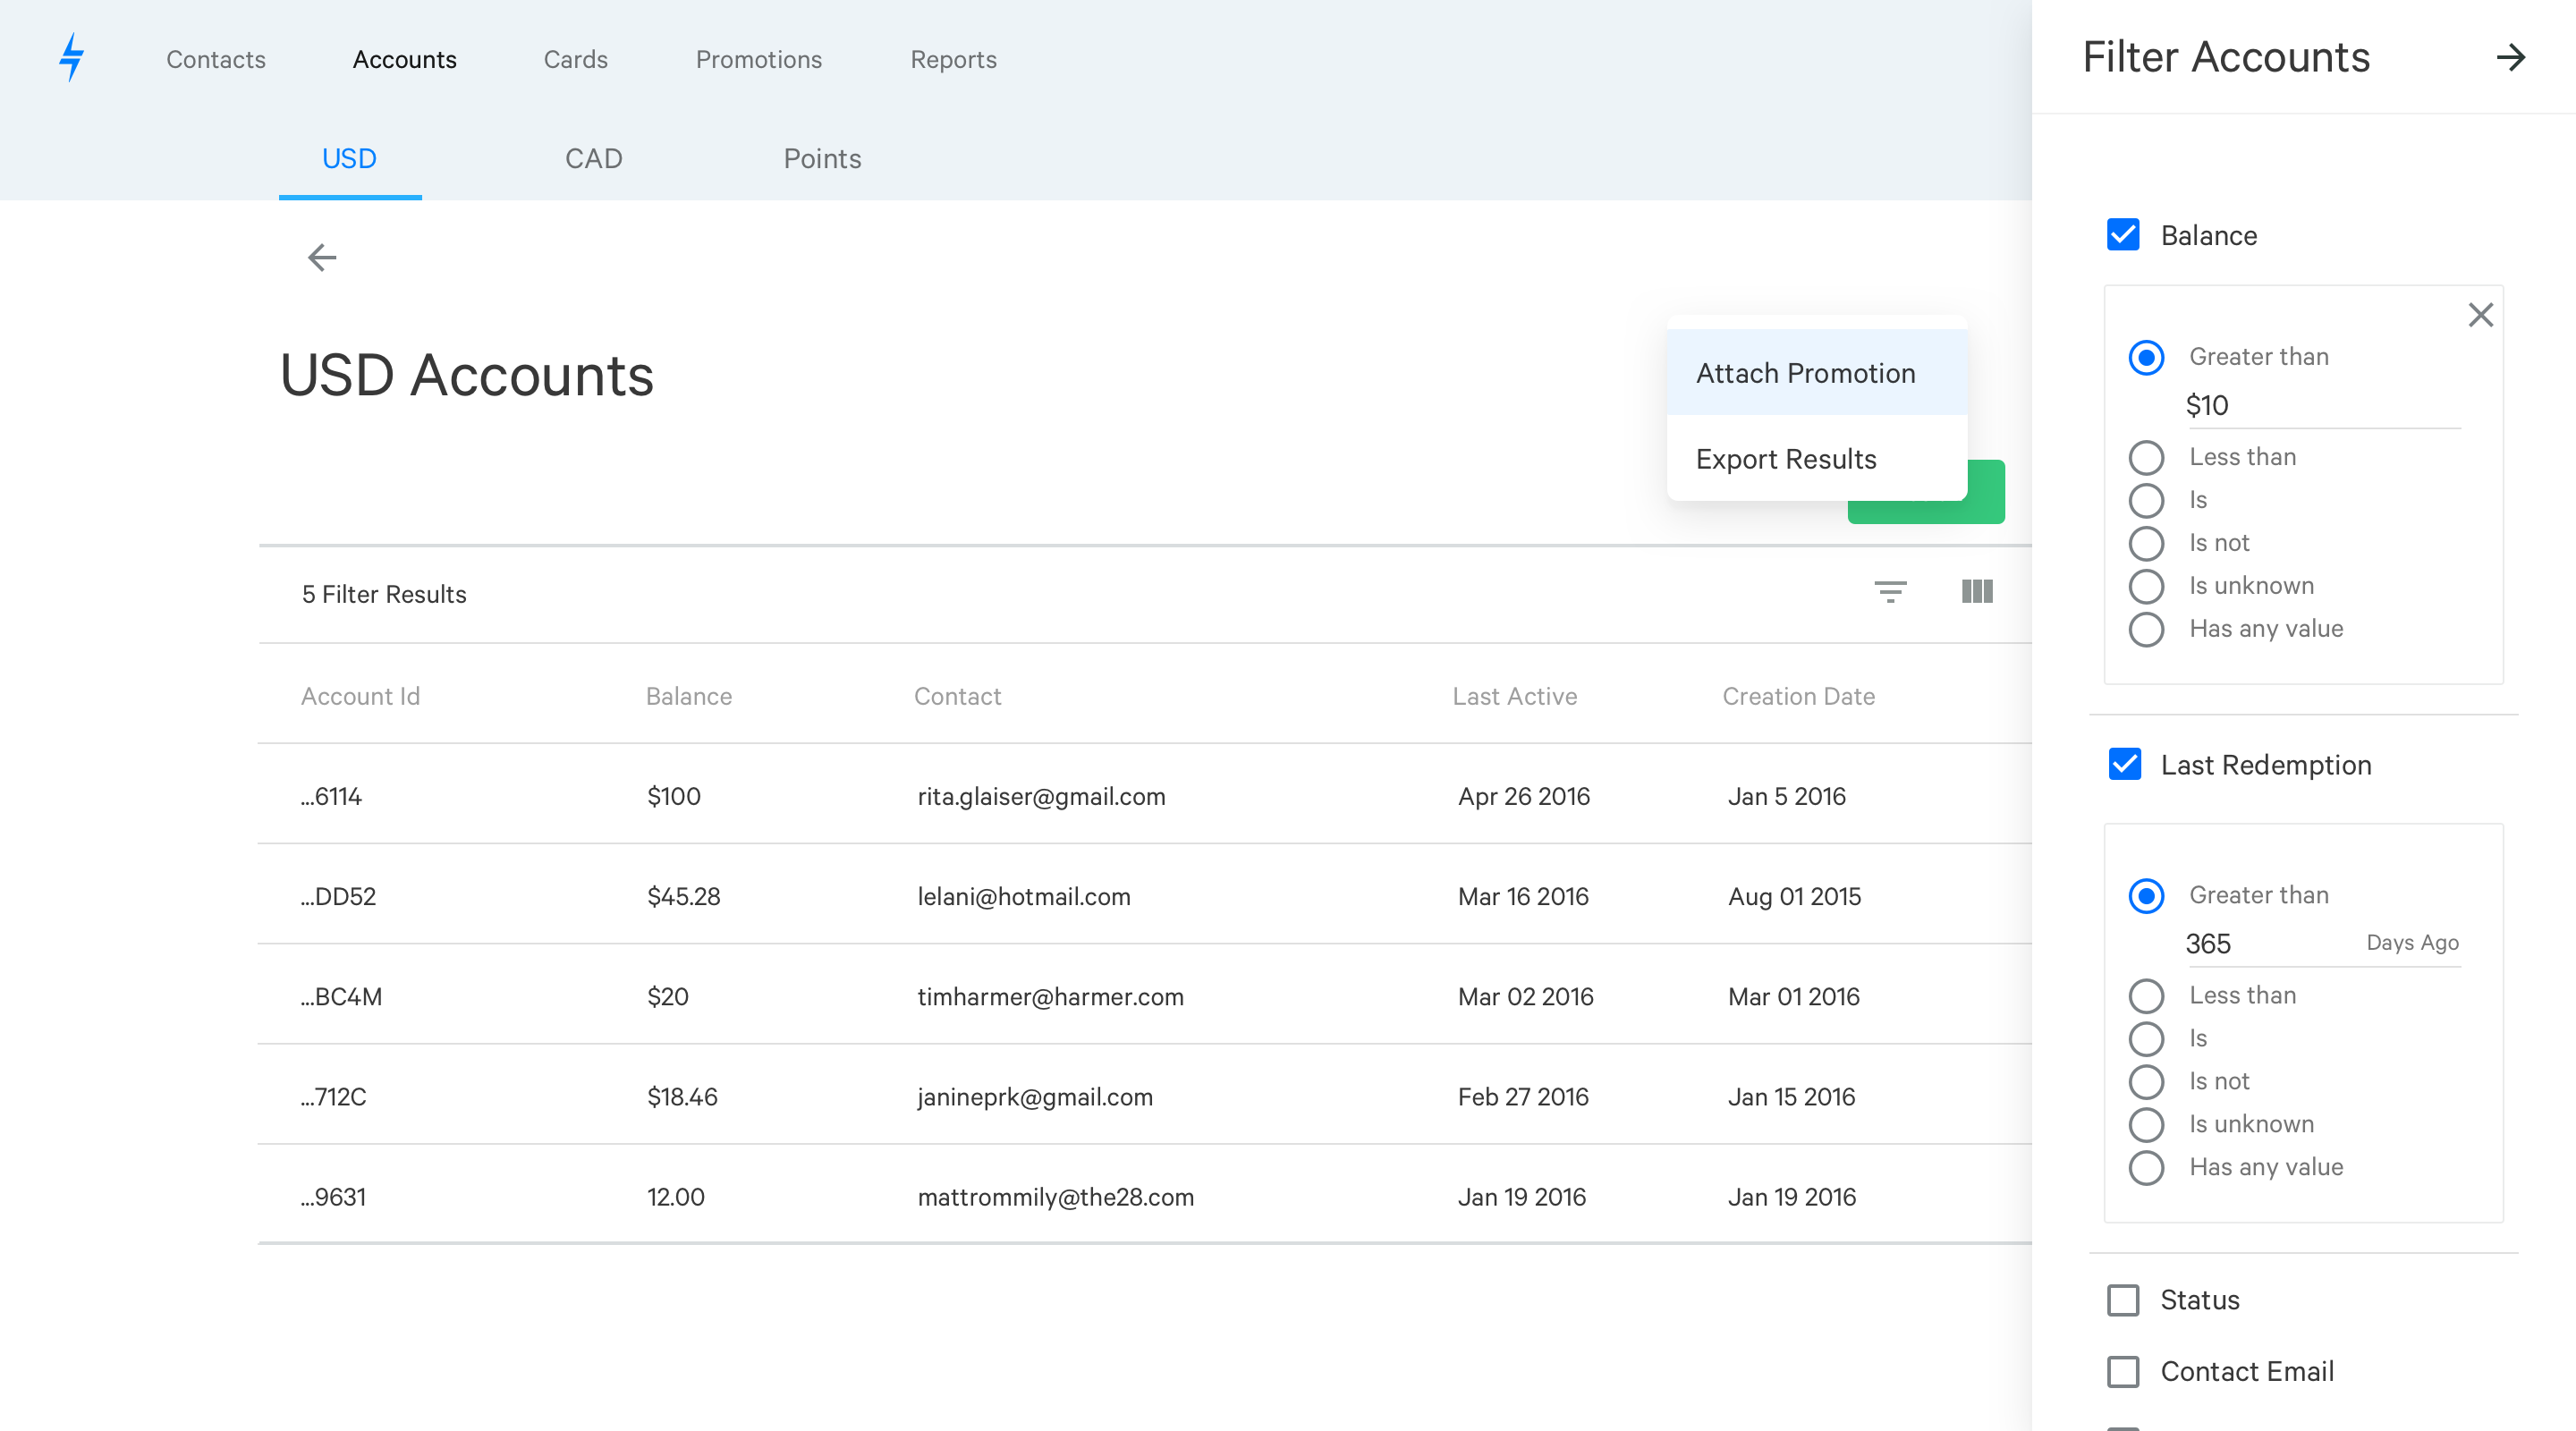Viewport: 2576px width, 1431px height.
Task: Choose Export Results from the menu
Action: click(1786, 459)
